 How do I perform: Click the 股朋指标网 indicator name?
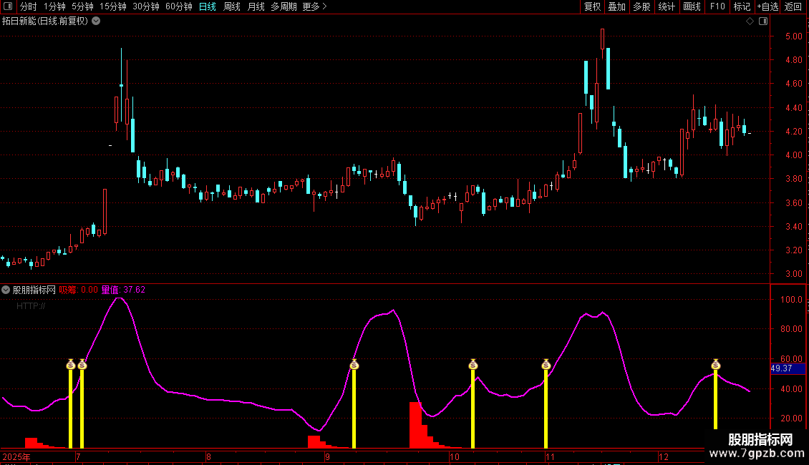[x=34, y=290]
